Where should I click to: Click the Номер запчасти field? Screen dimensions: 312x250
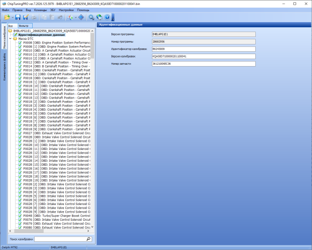[204, 64]
